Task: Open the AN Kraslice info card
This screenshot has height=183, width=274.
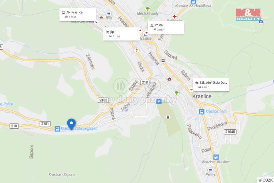Action: point(78,14)
